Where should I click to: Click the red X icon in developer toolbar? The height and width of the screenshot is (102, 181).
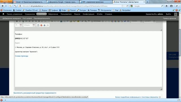(x=176, y=10)
